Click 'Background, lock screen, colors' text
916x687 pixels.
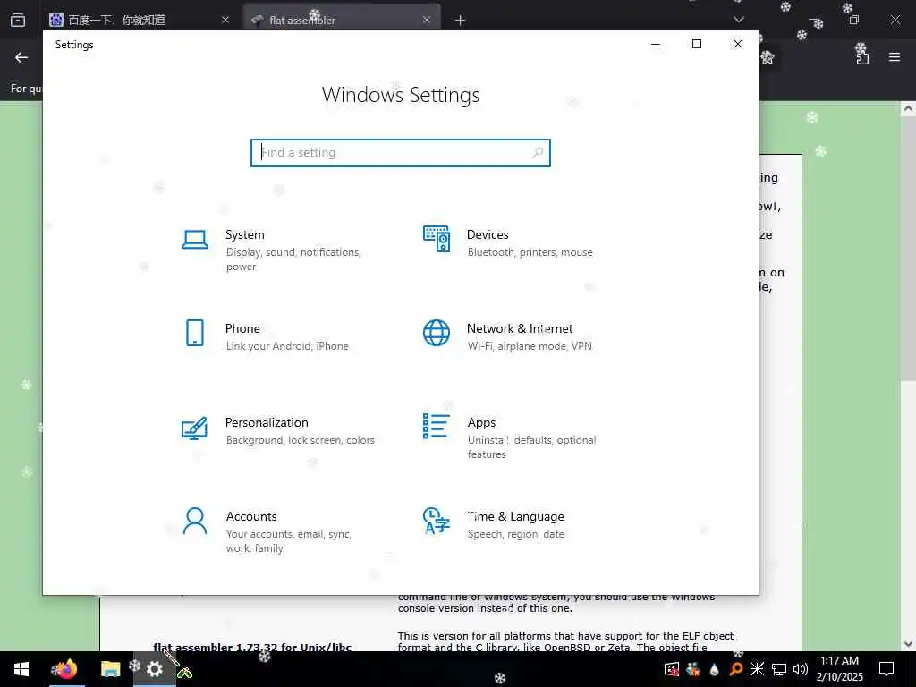pos(301,440)
